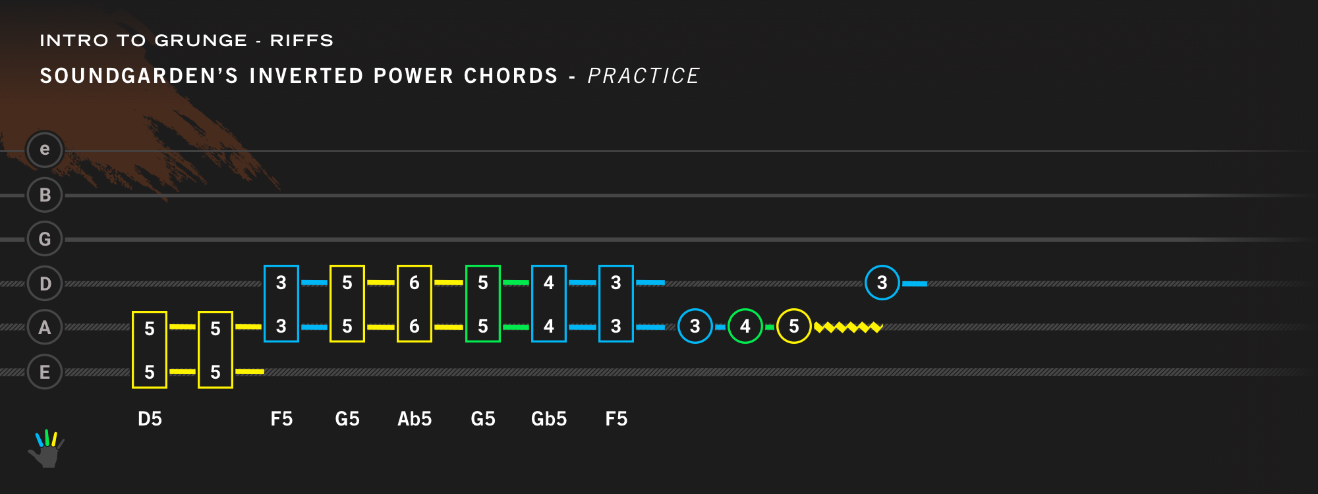Click the Gb5 chord label

[549, 419]
